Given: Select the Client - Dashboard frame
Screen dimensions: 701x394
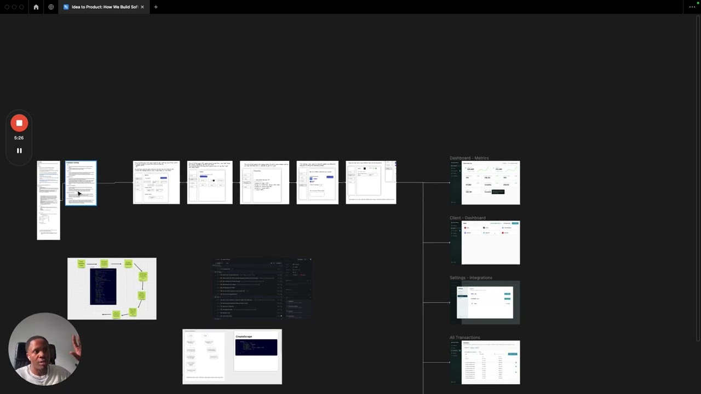Looking at the screenshot, I should [485, 242].
